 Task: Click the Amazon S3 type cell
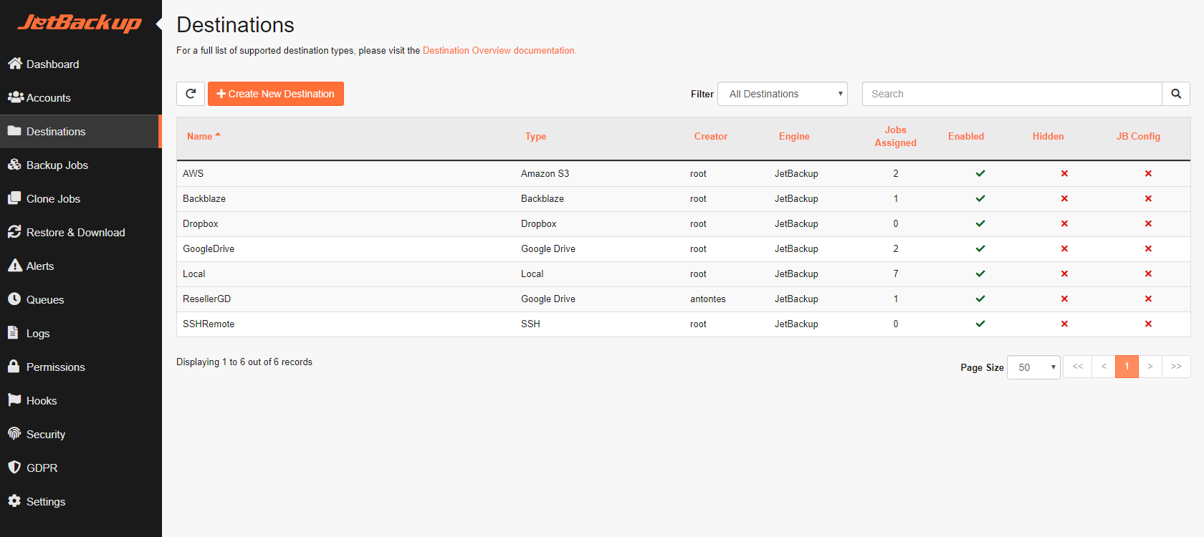click(545, 173)
